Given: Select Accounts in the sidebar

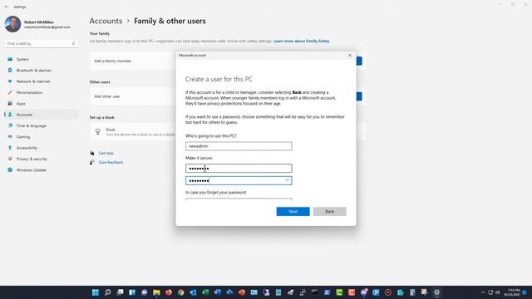Looking at the screenshot, I should coord(42,115).
